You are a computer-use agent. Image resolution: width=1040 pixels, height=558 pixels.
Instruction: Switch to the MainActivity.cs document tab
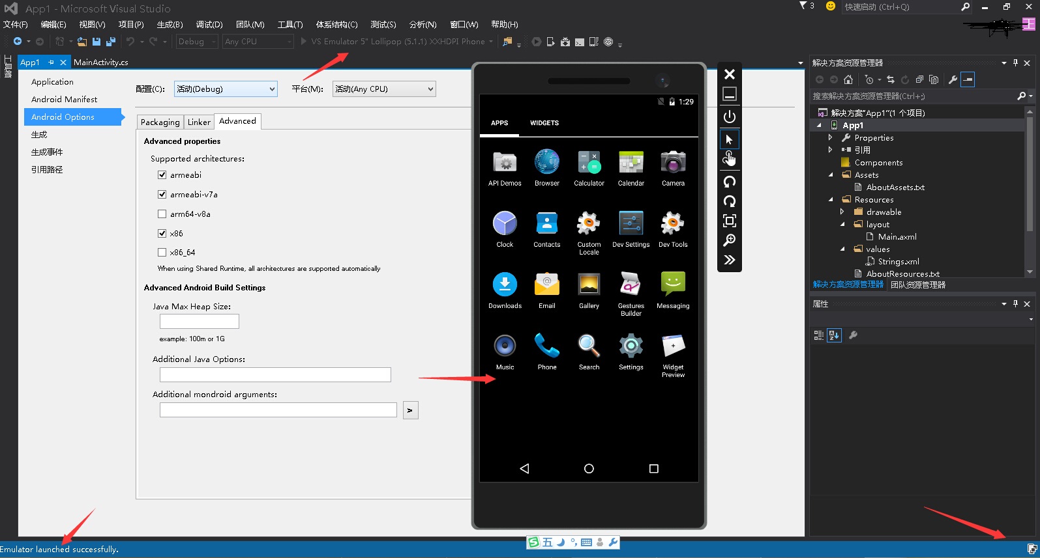click(101, 63)
